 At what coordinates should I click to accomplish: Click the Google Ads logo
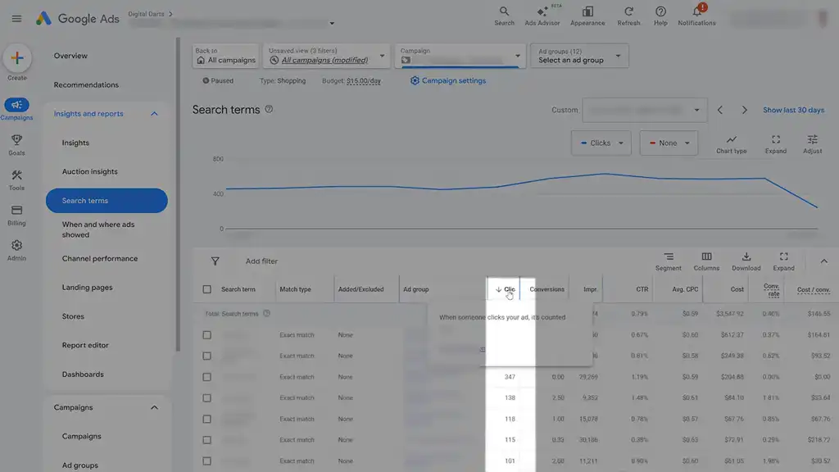[x=78, y=19]
